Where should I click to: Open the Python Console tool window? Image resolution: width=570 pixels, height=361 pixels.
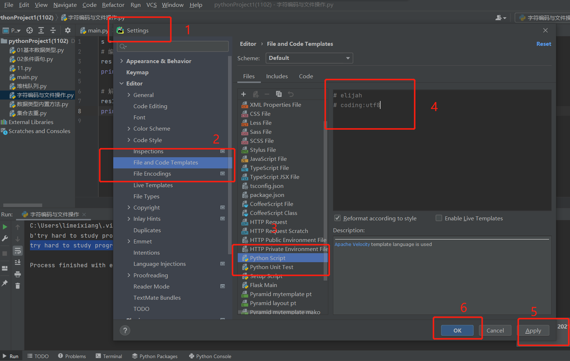click(210, 356)
